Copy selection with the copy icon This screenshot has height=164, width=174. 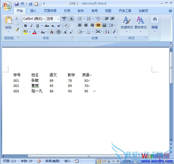[x=17, y=24]
